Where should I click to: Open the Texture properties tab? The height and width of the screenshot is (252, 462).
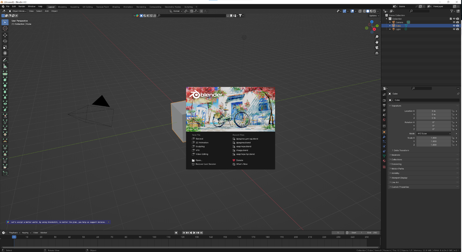pyautogui.click(x=384, y=167)
